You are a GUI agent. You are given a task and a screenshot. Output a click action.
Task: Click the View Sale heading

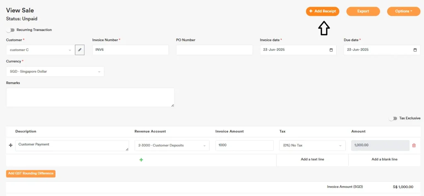click(20, 10)
